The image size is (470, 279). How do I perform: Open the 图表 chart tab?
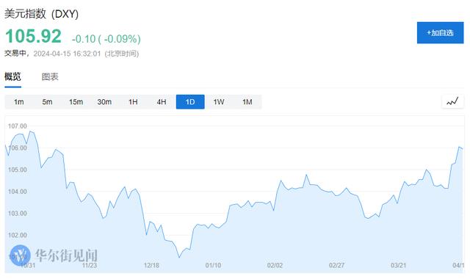click(50, 76)
